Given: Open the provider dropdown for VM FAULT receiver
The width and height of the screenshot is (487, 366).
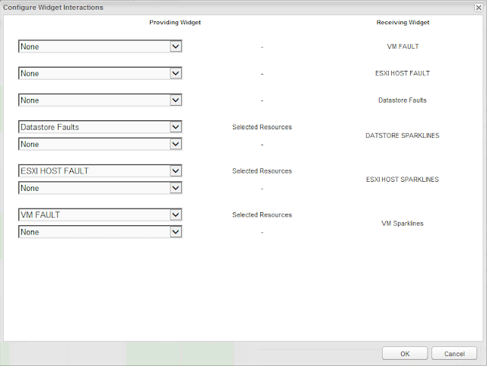Looking at the screenshot, I should pos(100,46).
